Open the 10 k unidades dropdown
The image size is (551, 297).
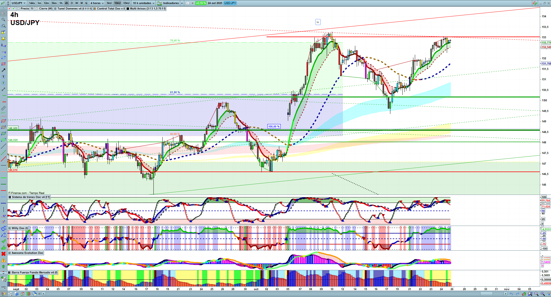click(x=144, y=3)
